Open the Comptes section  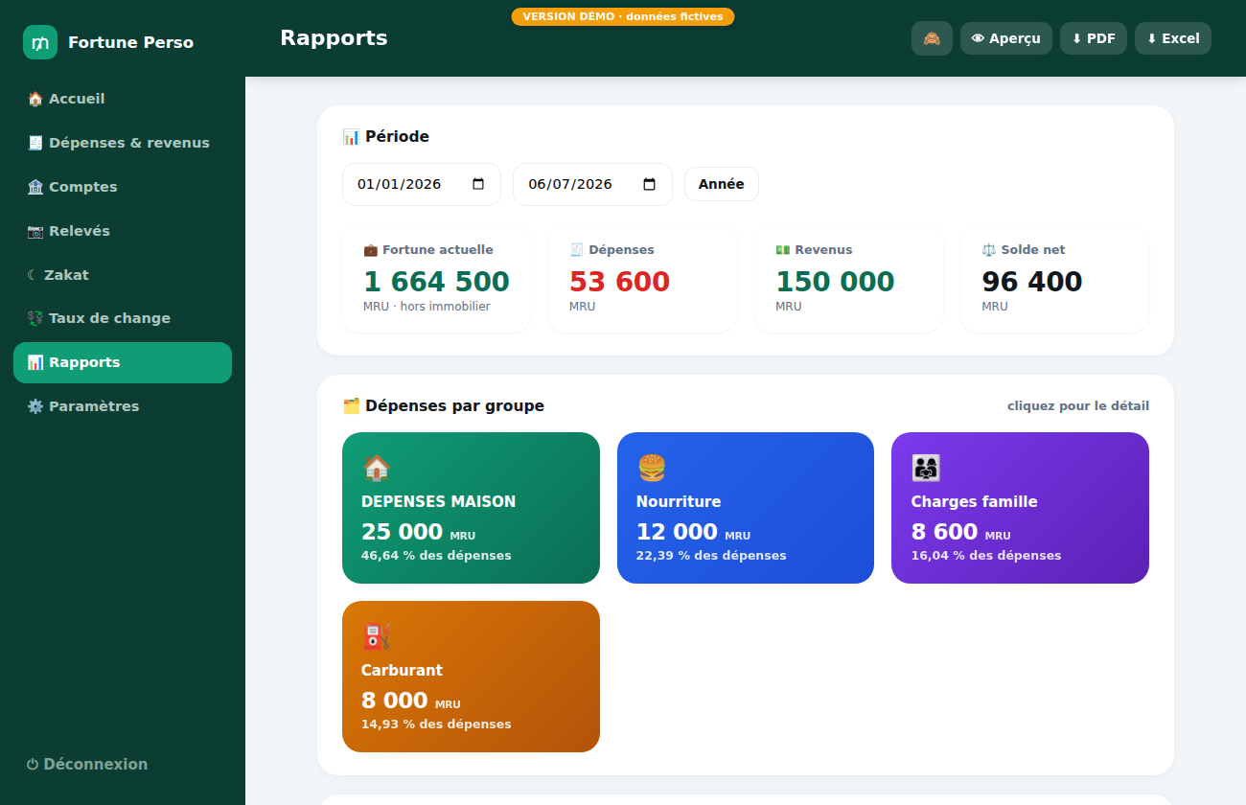(123, 187)
